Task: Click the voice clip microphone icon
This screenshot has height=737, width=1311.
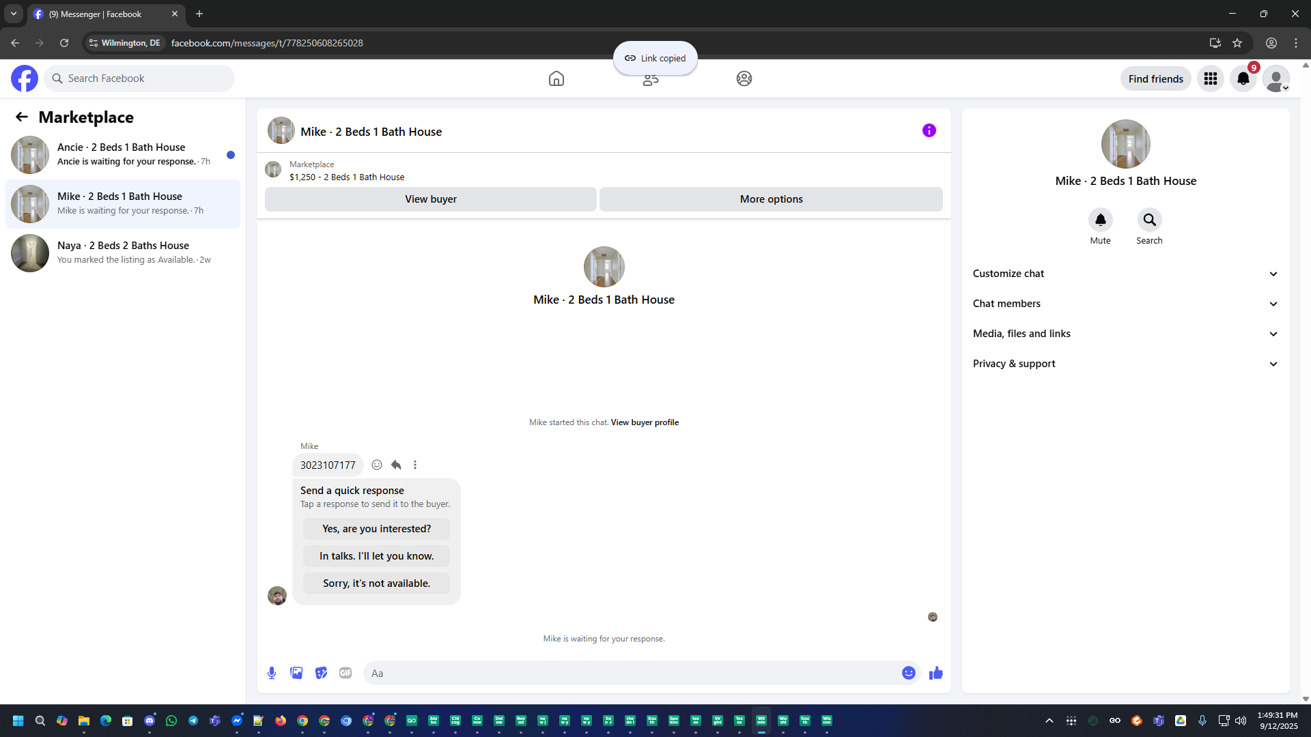Action: tap(272, 673)
